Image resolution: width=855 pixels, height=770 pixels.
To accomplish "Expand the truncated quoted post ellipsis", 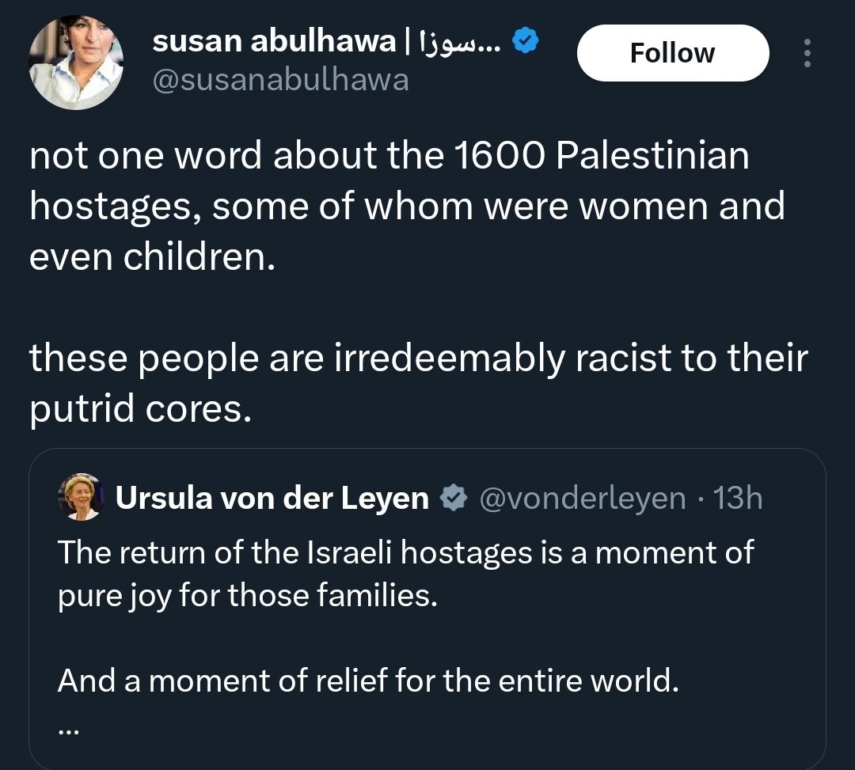I will pos(69,731).
